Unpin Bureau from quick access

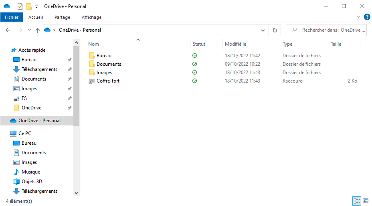tap(69, 60)
